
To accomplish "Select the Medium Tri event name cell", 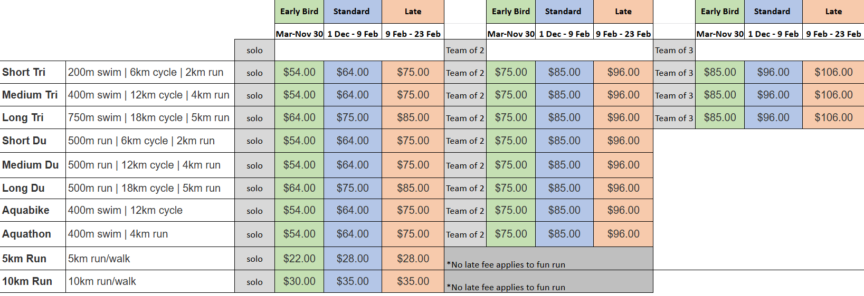I will click(30, 95).
